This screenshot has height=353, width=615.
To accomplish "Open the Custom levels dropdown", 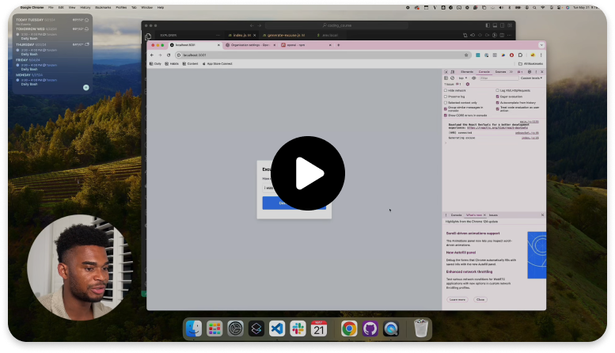I will point(531,78).
